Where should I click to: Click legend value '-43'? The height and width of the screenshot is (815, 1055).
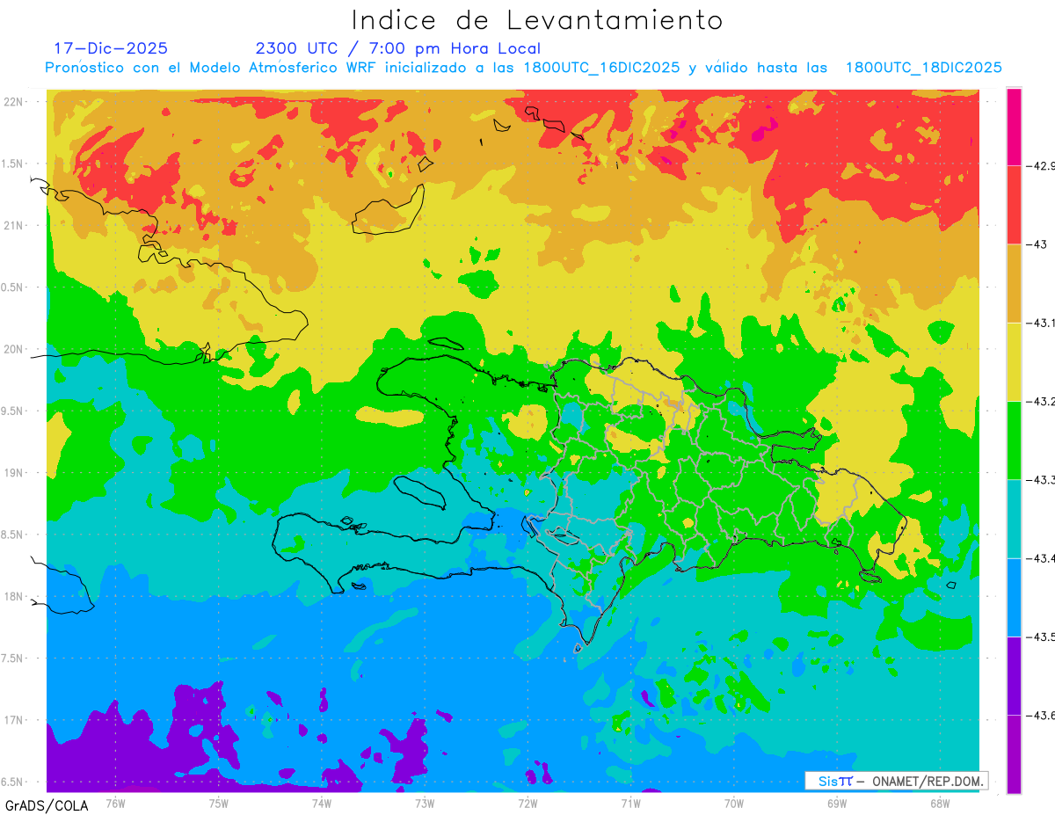click(x=1037, y=244)
